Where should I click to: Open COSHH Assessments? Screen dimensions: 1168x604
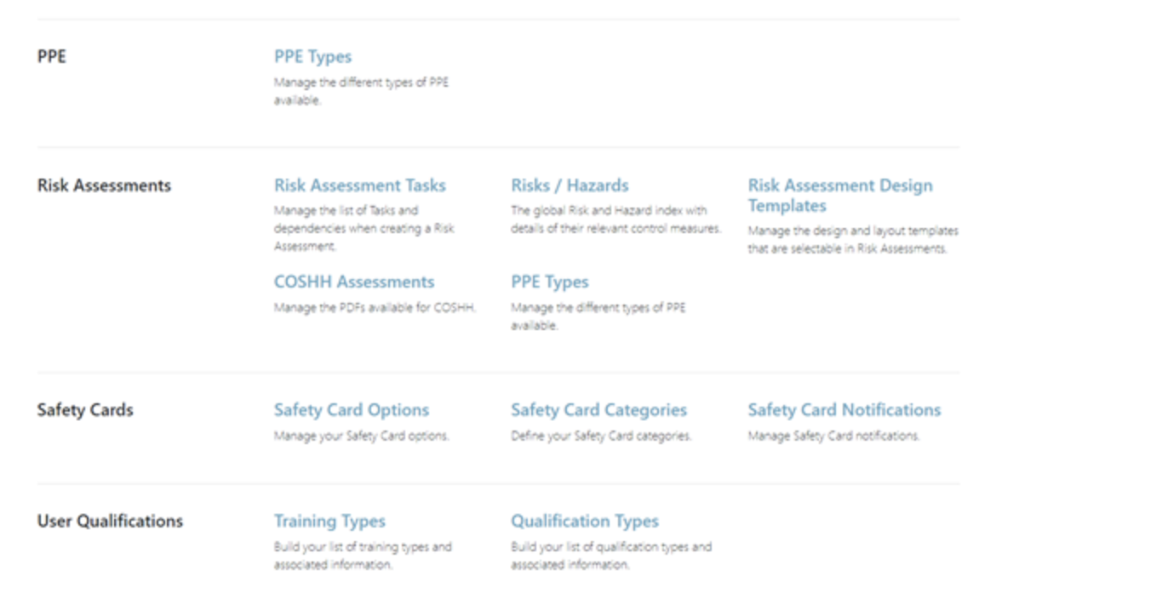pyautogui.click(x=354, y=281)
